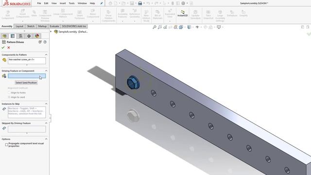
Task: Open the Help menu
Action: tap(92, 3)
